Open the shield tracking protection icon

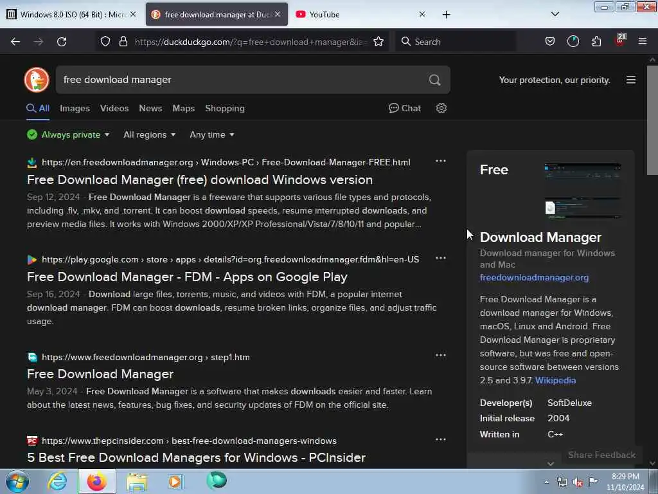pyautogui.click(x=105, y=41)
